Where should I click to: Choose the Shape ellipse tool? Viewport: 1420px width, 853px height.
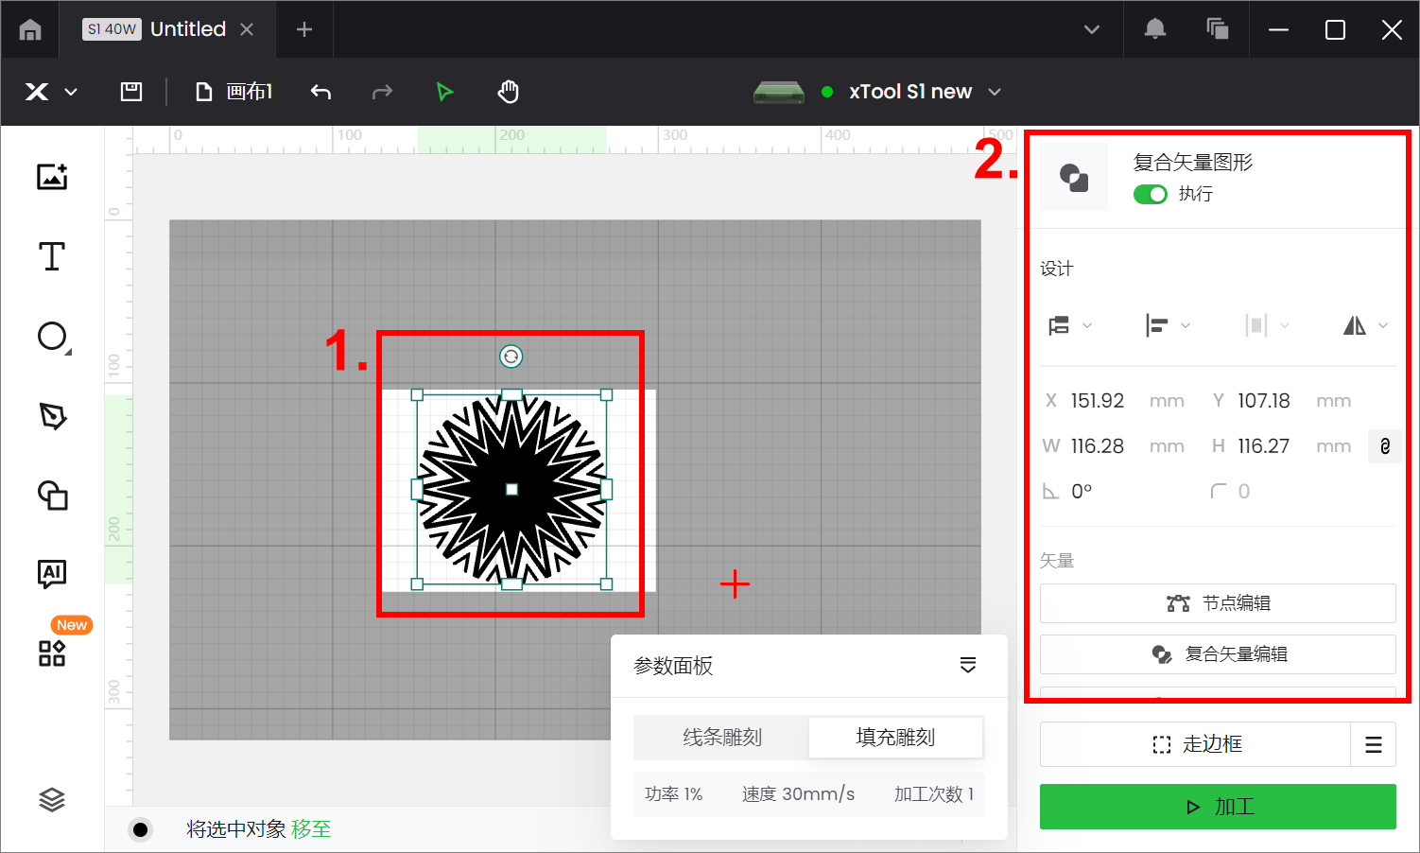tap(52, 337)
